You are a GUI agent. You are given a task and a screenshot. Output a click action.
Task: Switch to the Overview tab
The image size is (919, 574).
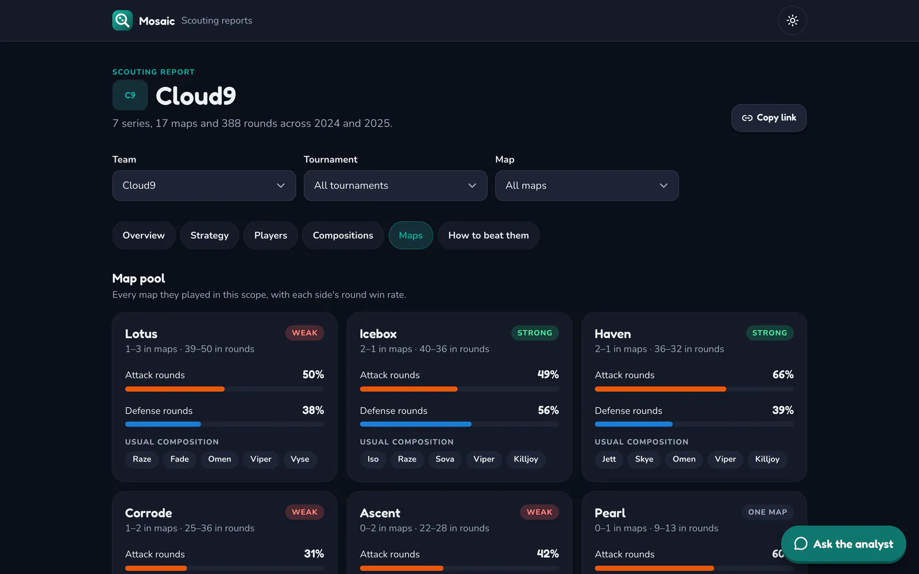click(x=144, y=235)
